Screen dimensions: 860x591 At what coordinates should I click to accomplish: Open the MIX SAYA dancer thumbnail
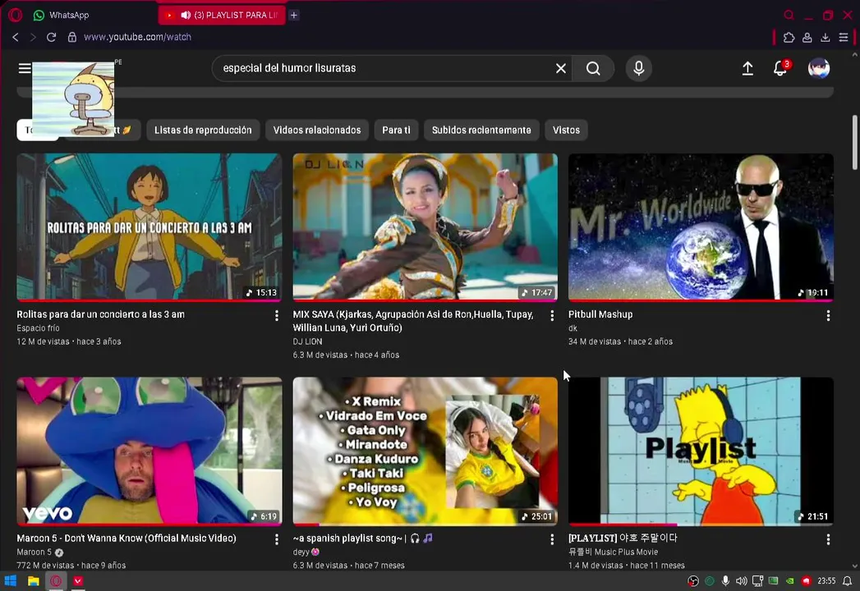pos(425,227)
